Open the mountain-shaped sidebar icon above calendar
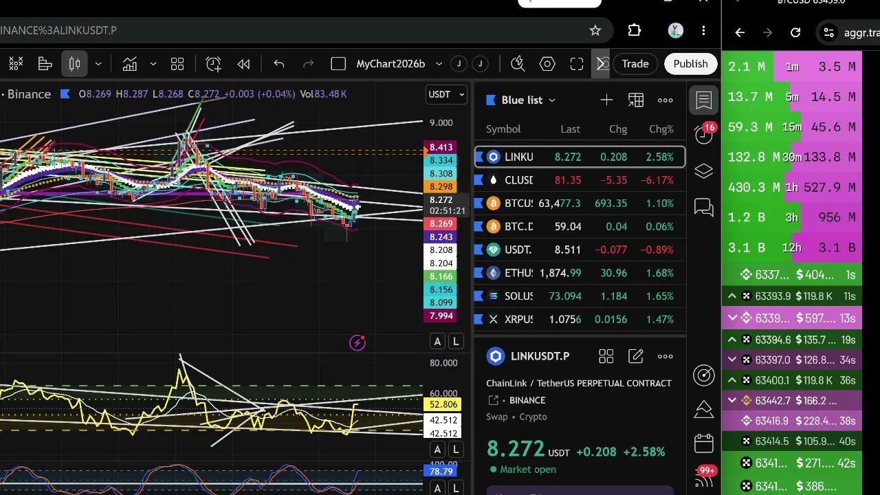 [704, 410]
